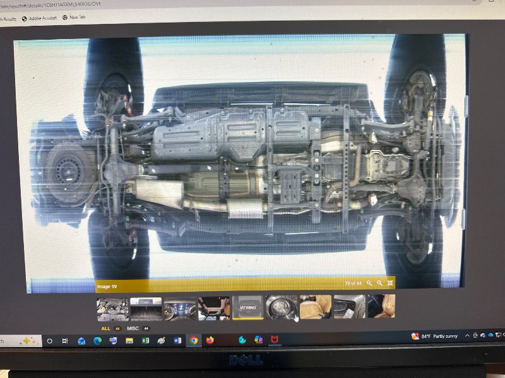Open the fullscreen expand icon in viewer
The width and height of the screenshot is (505, 378).
pos(391,283)
